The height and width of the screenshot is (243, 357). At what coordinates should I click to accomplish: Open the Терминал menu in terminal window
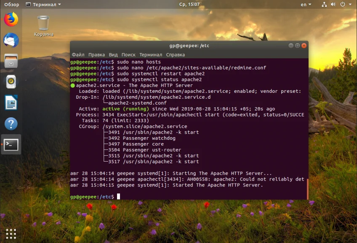[x=151, y=55]
